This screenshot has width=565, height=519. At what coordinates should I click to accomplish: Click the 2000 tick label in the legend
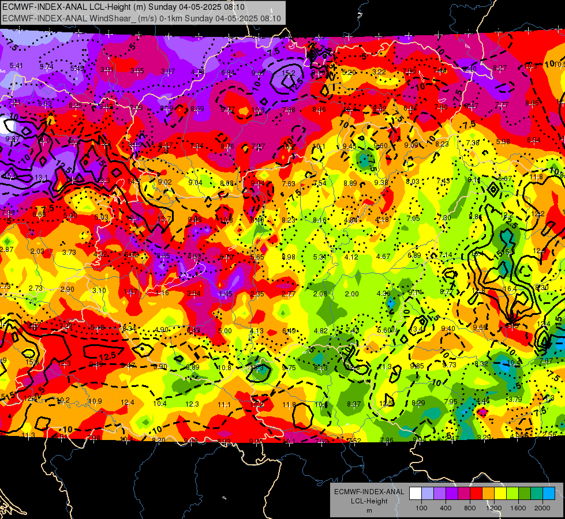542,508
